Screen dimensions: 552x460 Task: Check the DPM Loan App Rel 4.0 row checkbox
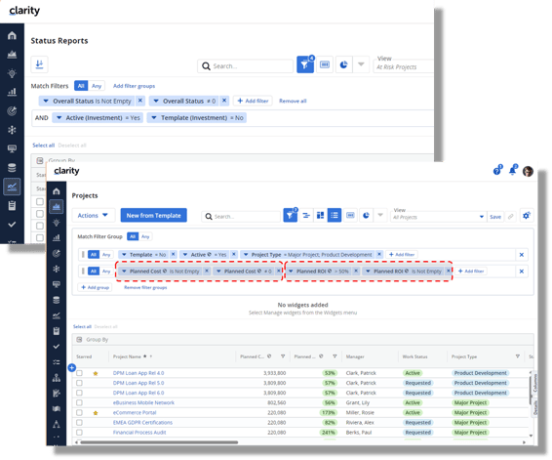click(79, 373)
